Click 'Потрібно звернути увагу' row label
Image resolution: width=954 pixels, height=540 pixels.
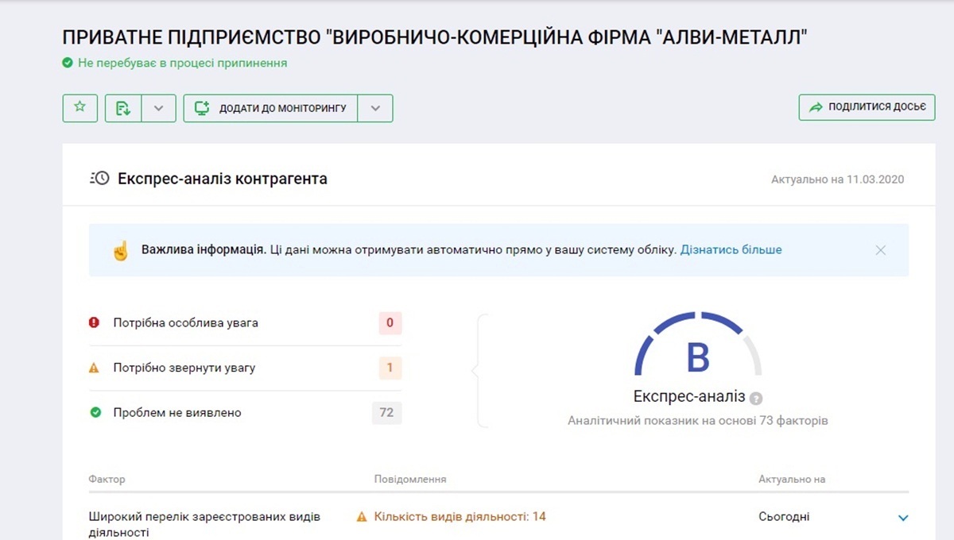pyautogui.click(x=184, y=368)
